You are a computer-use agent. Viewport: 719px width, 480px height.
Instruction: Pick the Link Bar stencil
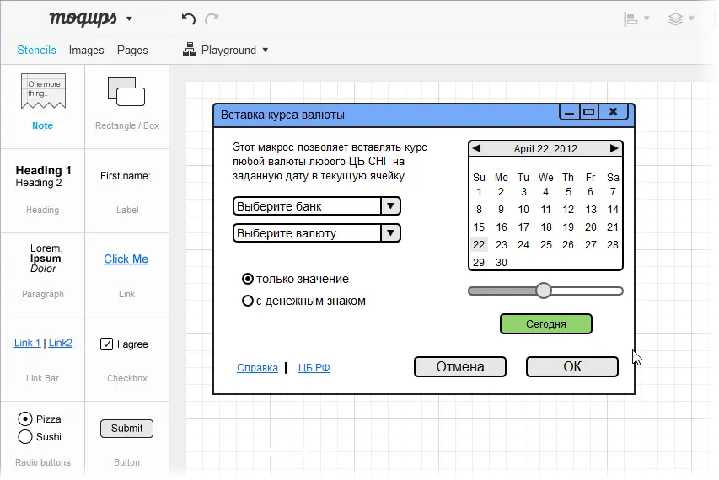(43, 359)
